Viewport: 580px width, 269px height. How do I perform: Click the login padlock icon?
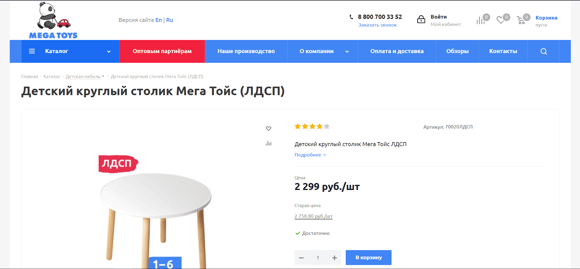(421, 20)
